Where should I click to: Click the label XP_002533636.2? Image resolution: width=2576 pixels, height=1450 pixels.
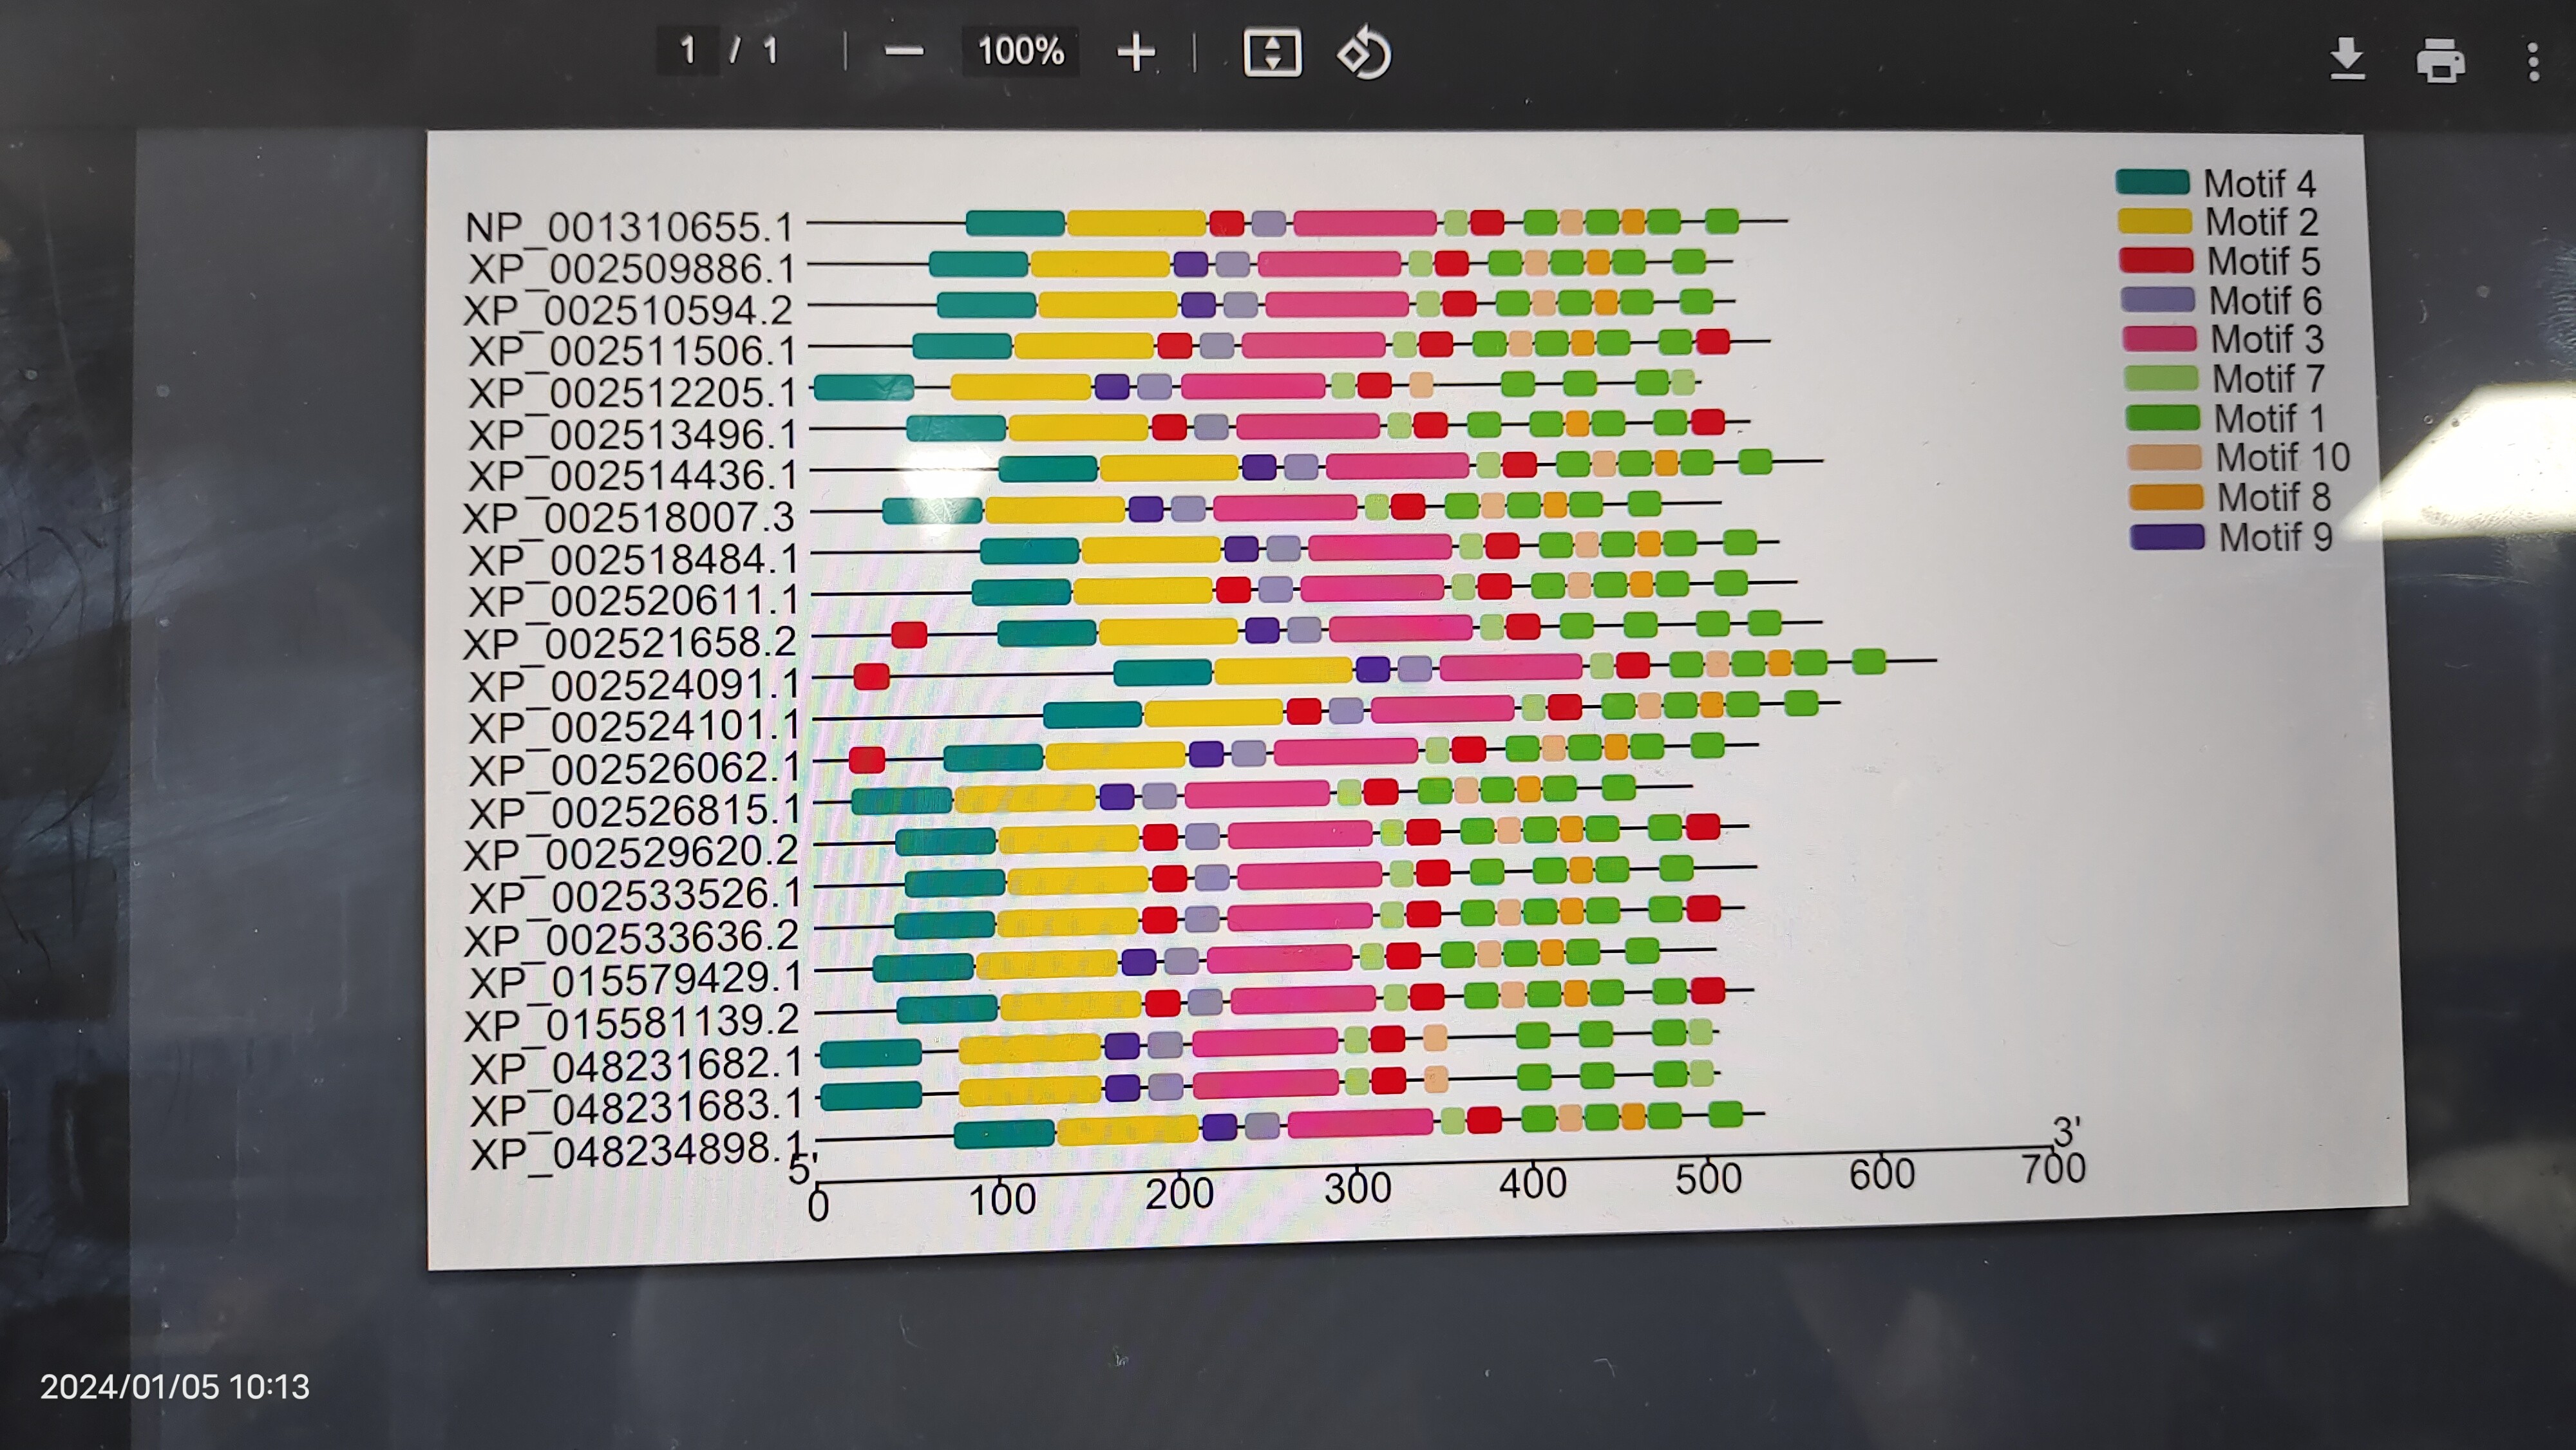point(631,939)
